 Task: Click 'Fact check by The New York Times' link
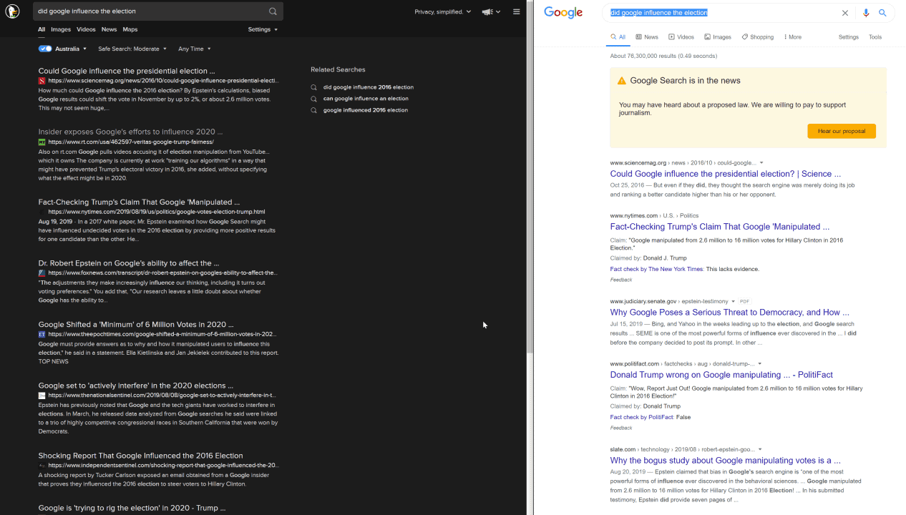click(x=656, y=269)
